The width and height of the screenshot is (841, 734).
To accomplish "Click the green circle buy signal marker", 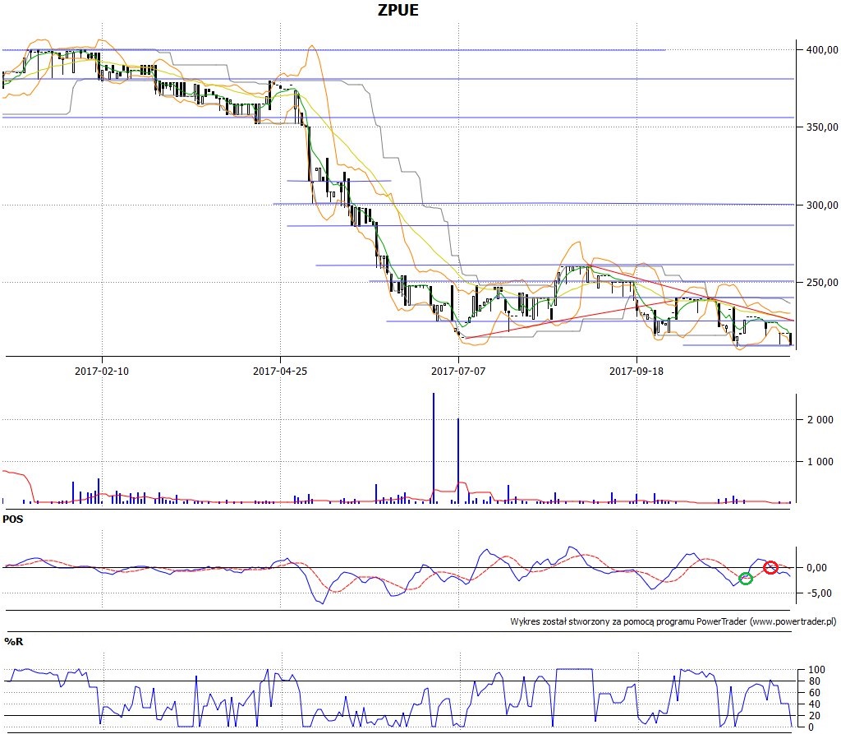I will click(746, 579).
